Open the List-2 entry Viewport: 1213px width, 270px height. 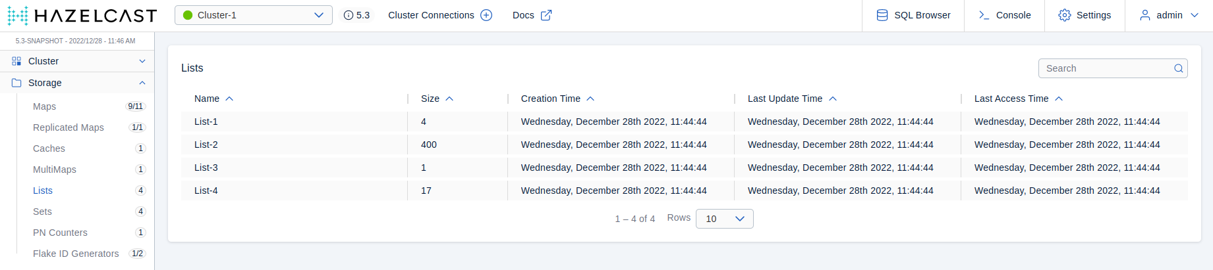(206, 145)
